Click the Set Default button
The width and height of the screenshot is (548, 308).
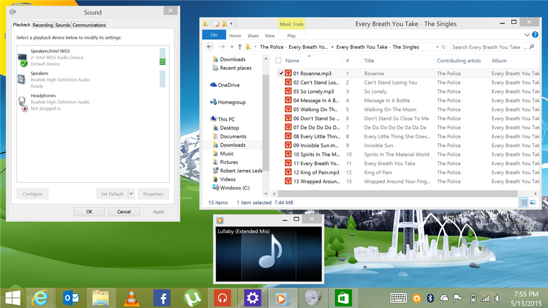[112, 194]
